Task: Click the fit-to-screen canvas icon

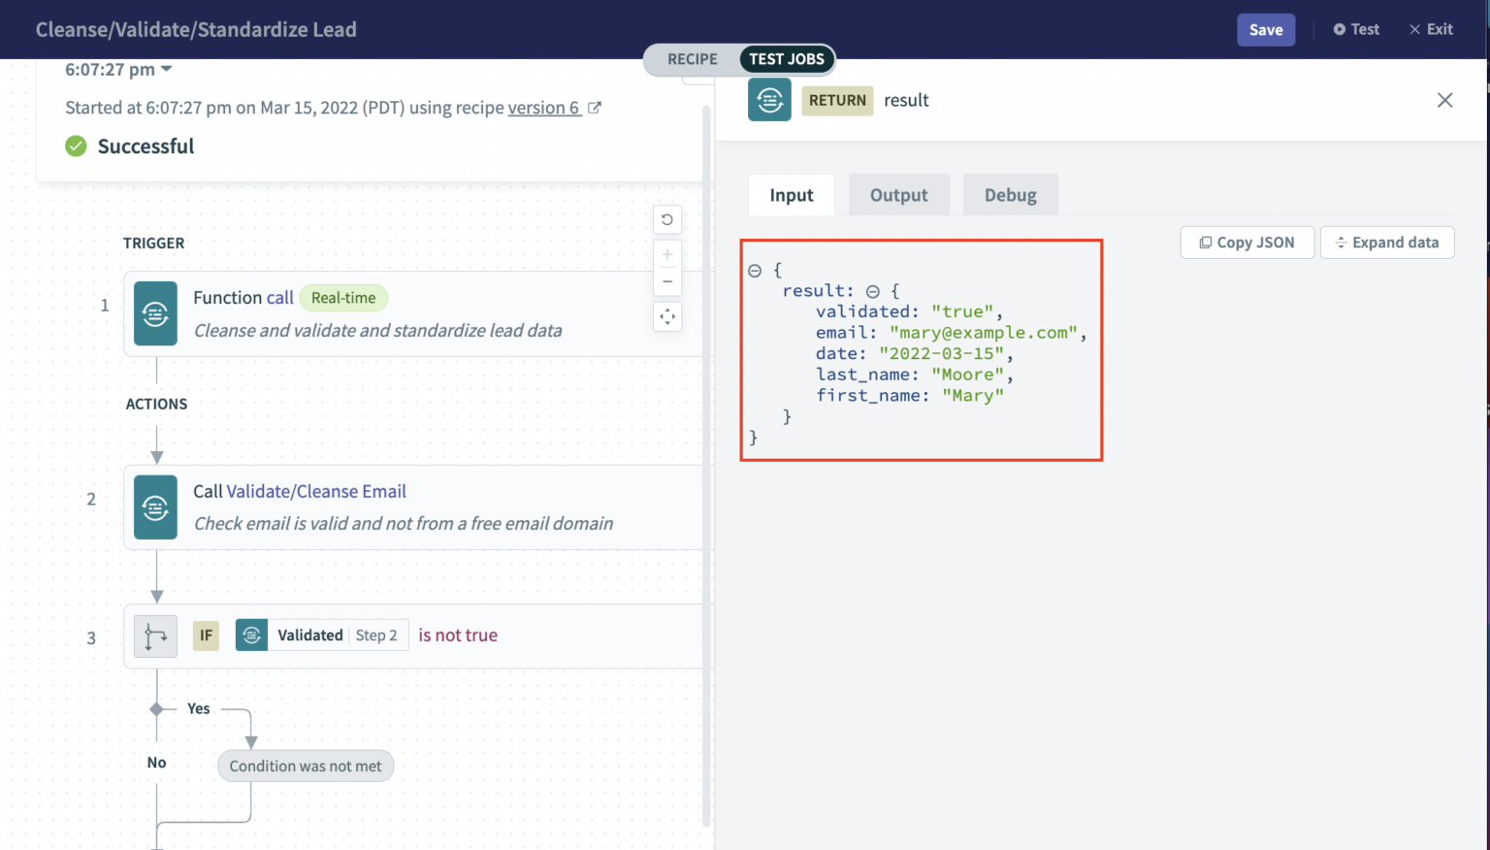Action: (667, 316)
